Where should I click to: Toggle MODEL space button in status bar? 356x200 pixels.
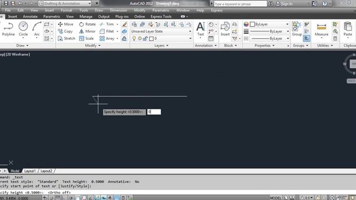tap(275, 198)
